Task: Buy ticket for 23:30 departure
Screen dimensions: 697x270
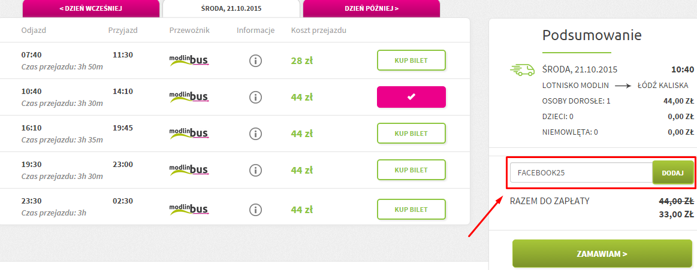Action: point(411,209)
